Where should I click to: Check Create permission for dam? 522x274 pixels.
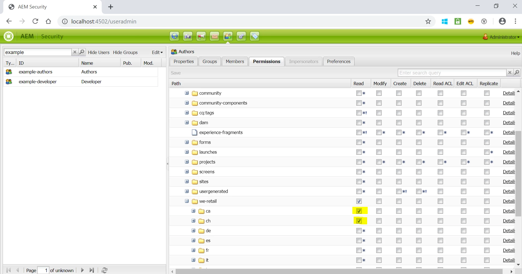click(x=399, y=123)
